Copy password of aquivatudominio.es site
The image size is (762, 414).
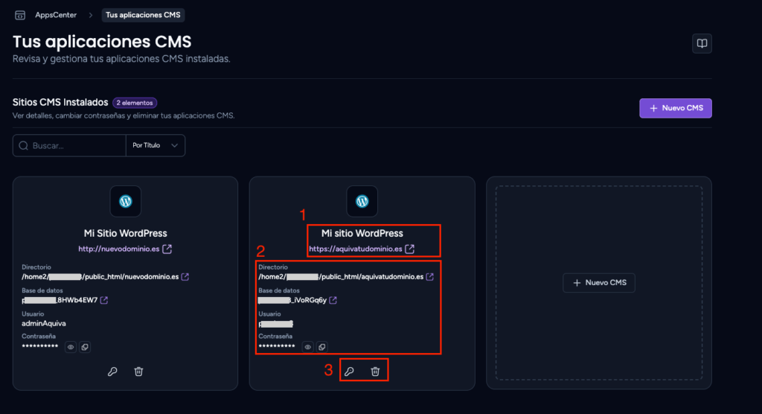(x=321, y=347)
